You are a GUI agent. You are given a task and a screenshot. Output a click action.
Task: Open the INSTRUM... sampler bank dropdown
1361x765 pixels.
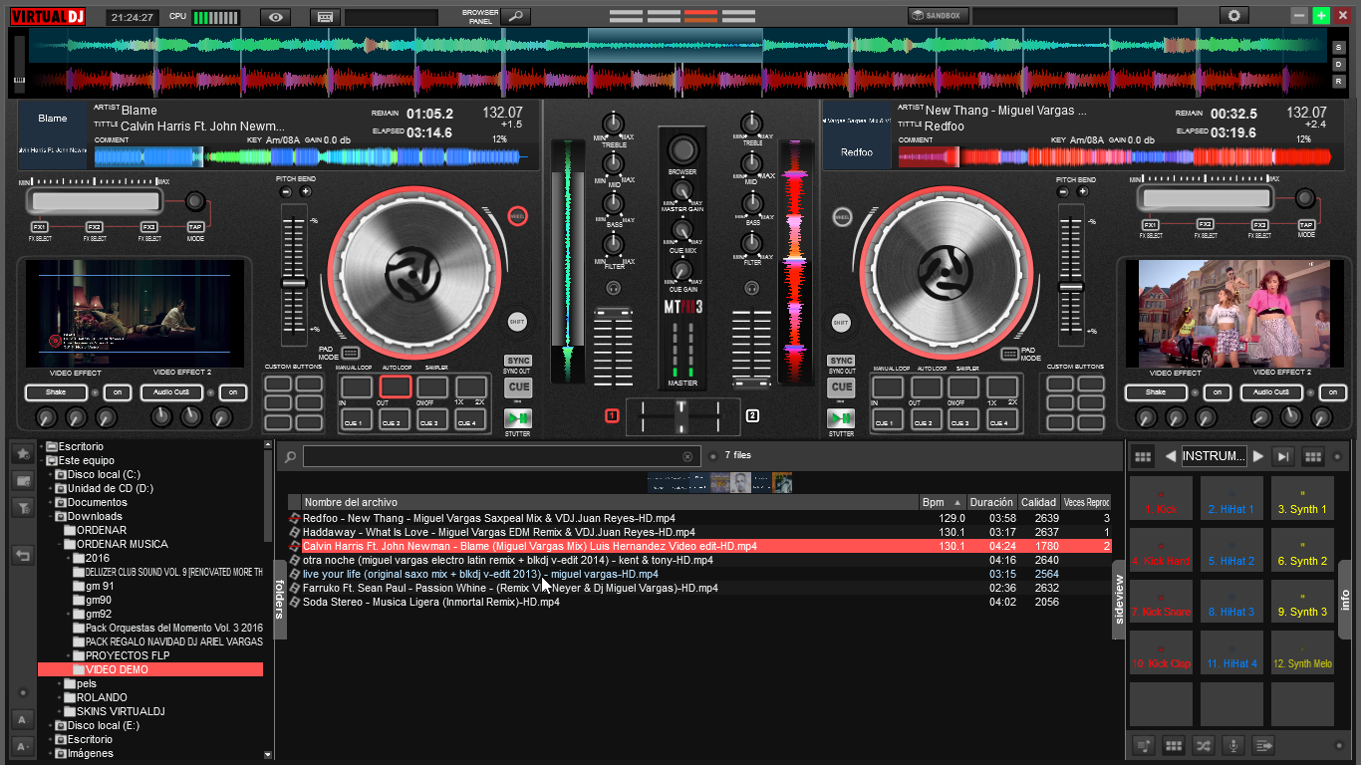(1214, 456)
